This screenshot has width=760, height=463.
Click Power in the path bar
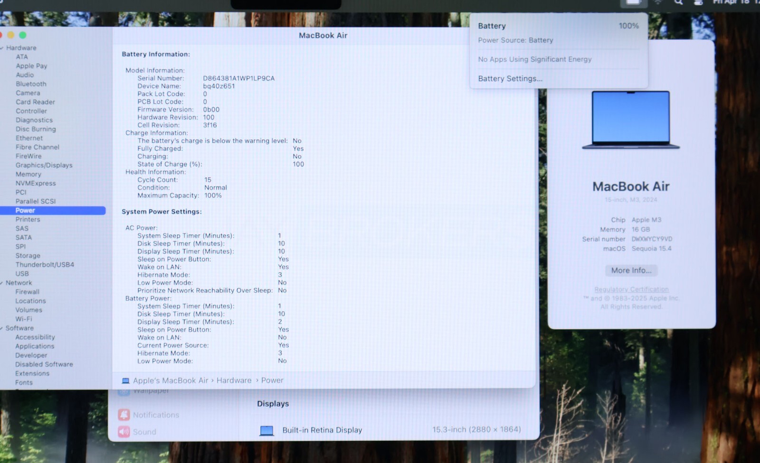pyautogui.click(x=272, y=380)
